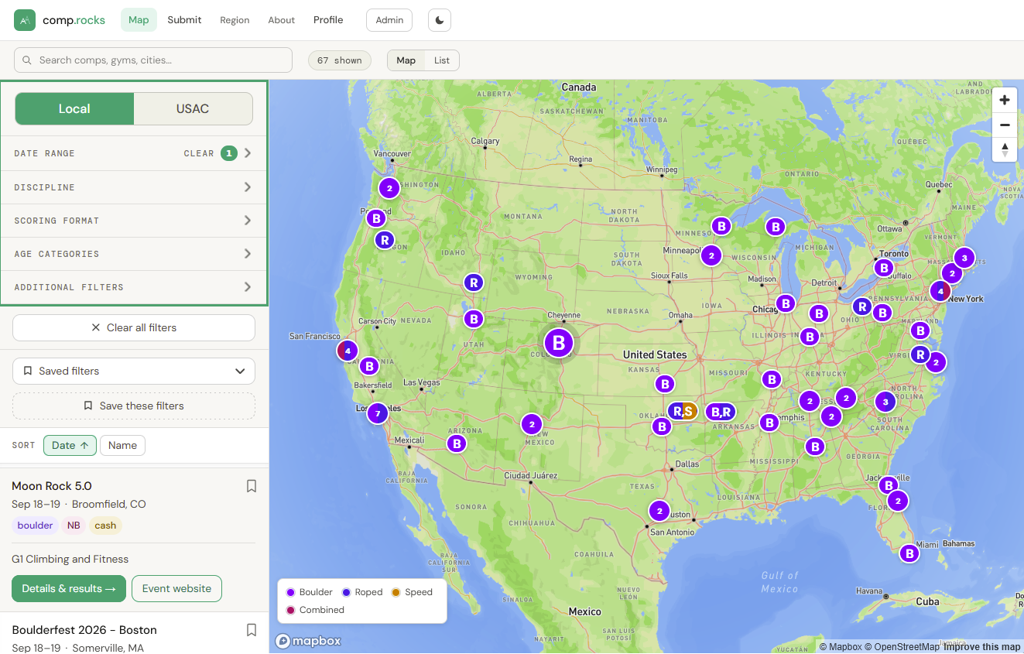Screen dimensions: 1024x654
Task: Sort events by Name
Action: [122, 445]
